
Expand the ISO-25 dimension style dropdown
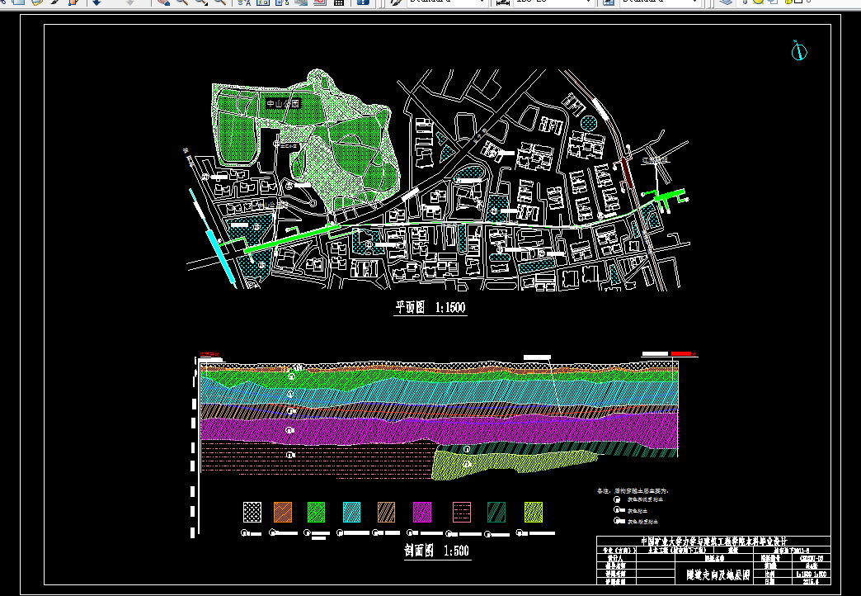(587, 2)
